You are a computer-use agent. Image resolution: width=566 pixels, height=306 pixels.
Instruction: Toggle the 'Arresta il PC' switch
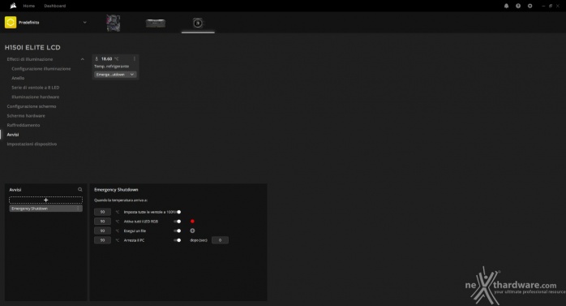[178, 240]
